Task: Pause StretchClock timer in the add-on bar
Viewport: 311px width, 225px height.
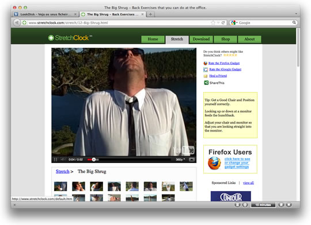Action: point(237,205)
